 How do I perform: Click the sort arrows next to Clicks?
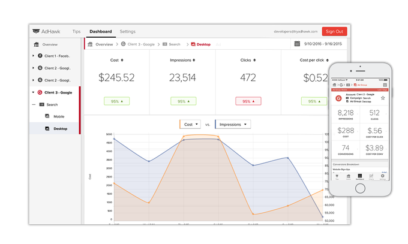point(254,60)
